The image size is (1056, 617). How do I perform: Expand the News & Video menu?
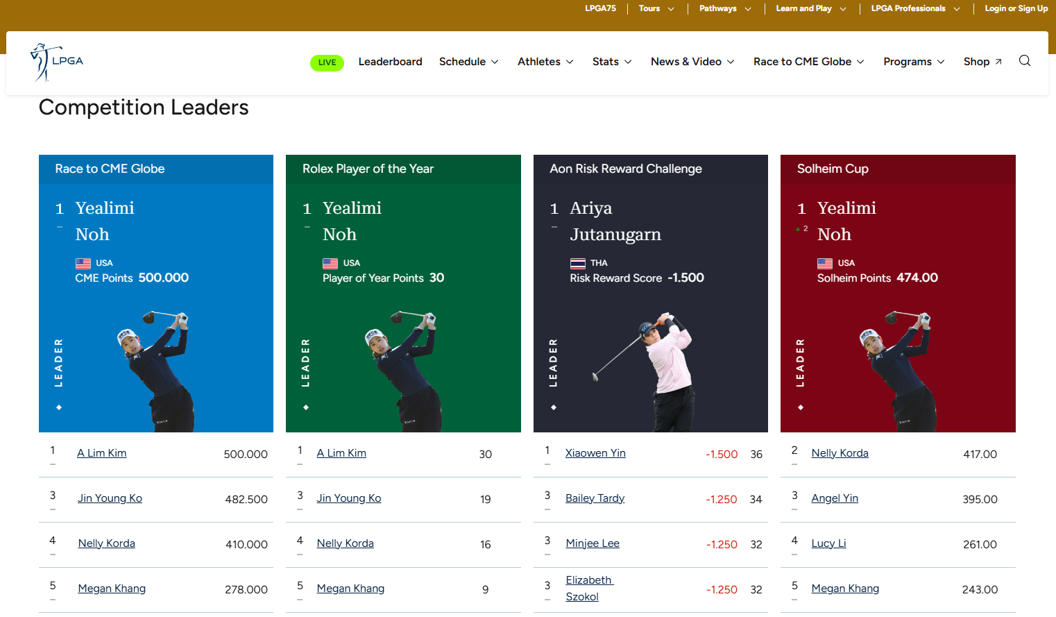[692, 62]
